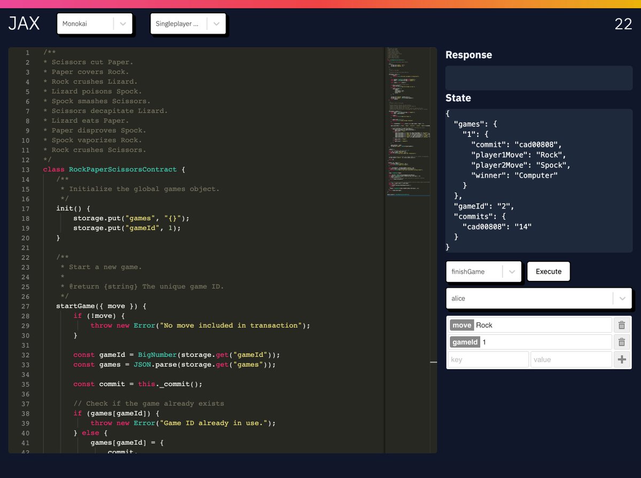Click the State heading

point(458,98)
